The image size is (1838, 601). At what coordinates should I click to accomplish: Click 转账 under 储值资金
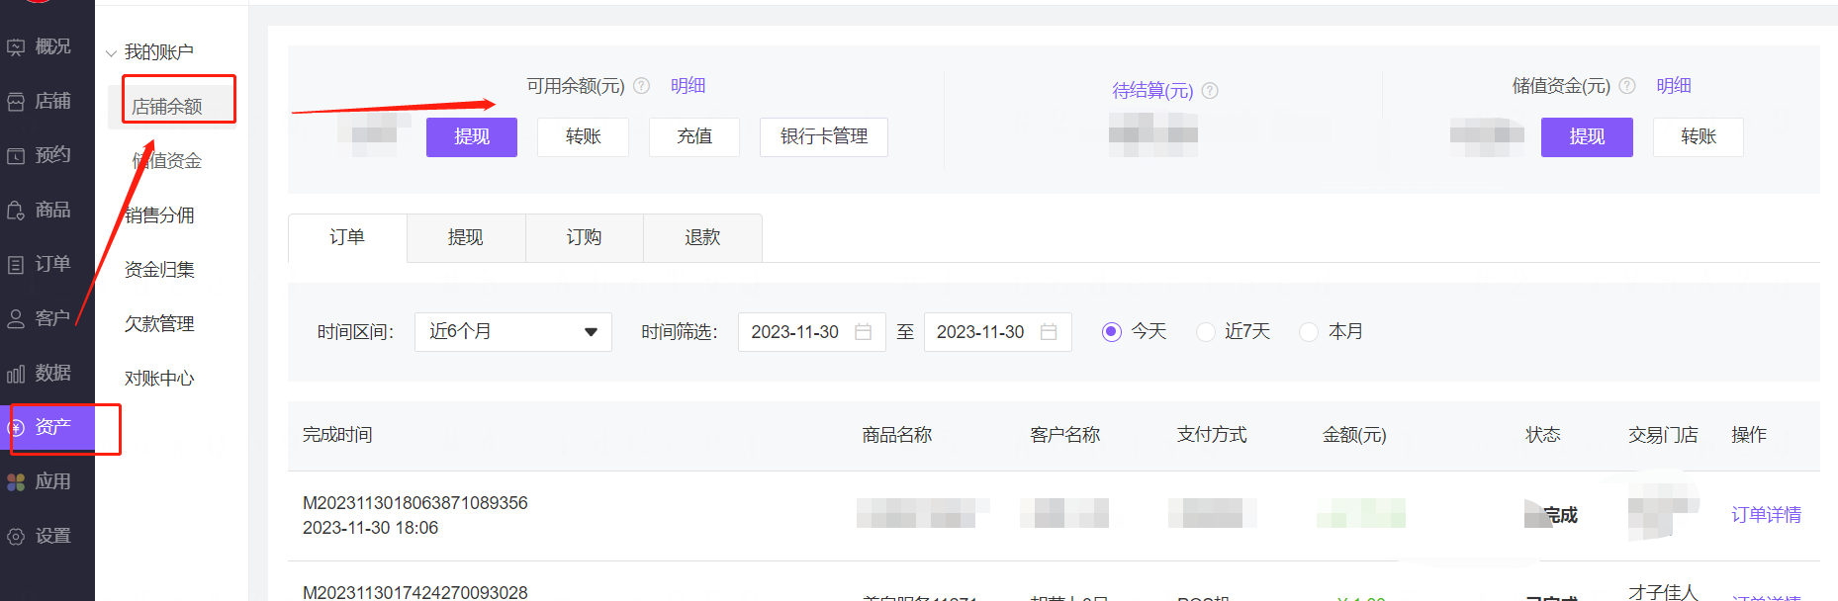(x=1699, y=136)
